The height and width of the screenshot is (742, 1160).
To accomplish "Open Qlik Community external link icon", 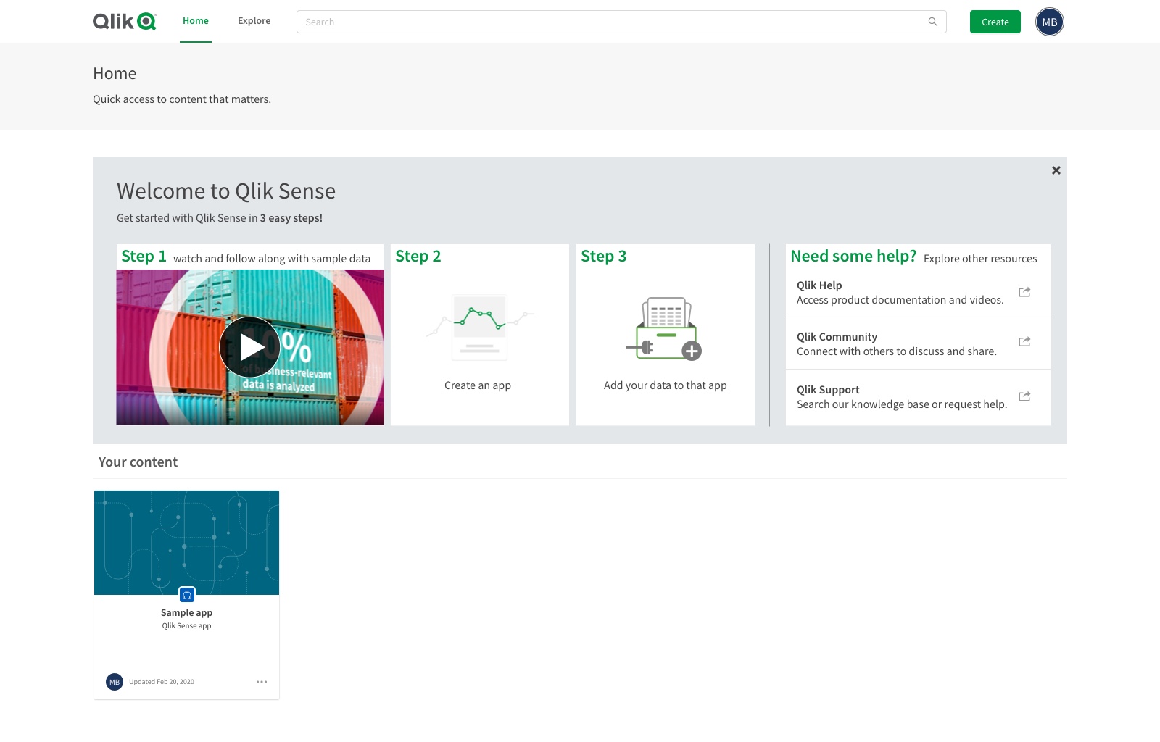I will [1024, 342].
